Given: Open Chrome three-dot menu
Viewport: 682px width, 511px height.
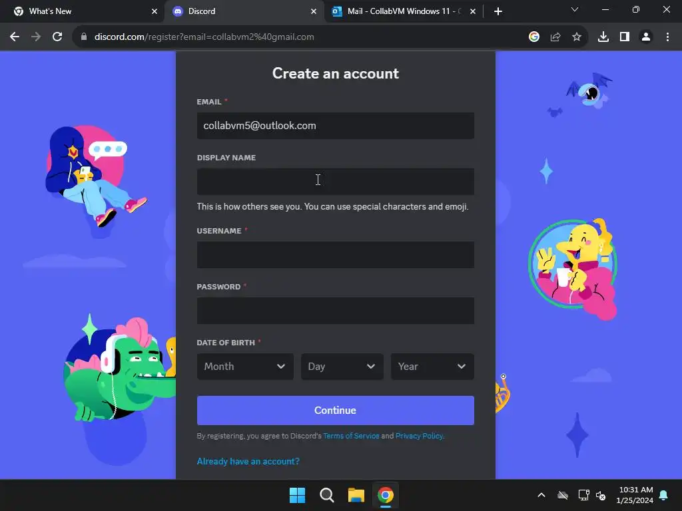Looking at the screenshot, I should (x=667, y=37).
